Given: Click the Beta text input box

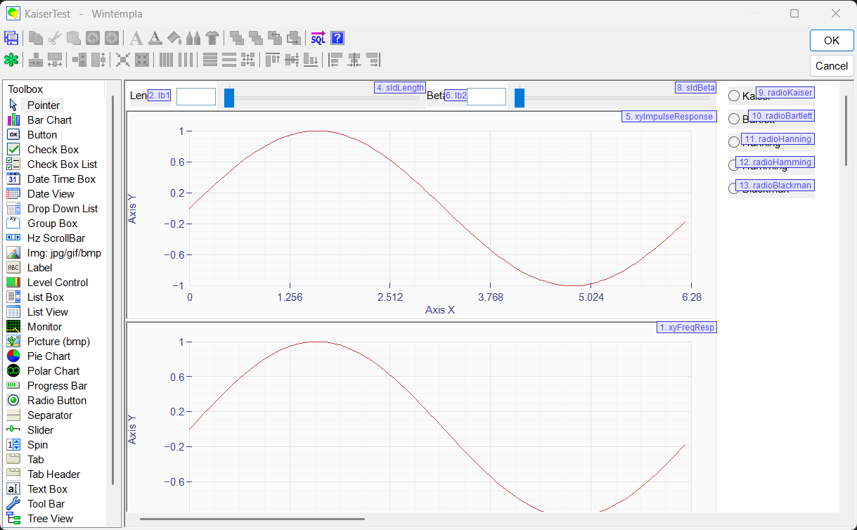Looking at the screenshot, I should [487, 96].
